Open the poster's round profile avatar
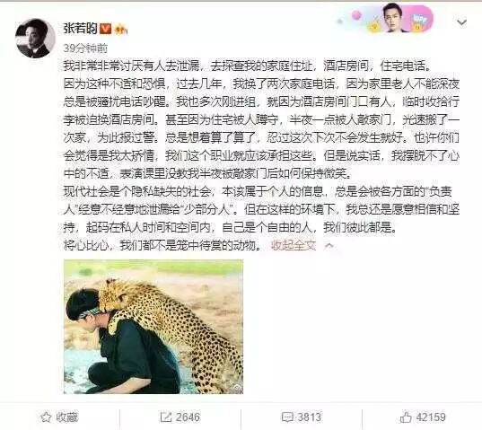Image resolution: width=482 pixels, height=430 pixels. point(35,39)
